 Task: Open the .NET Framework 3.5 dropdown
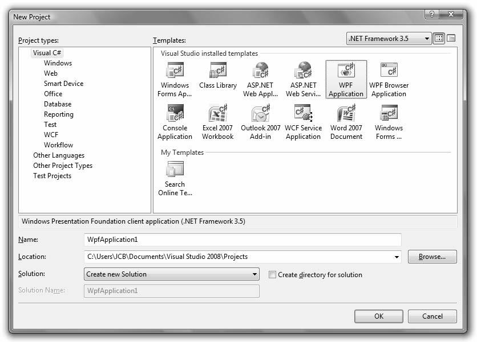pos(389,39)
